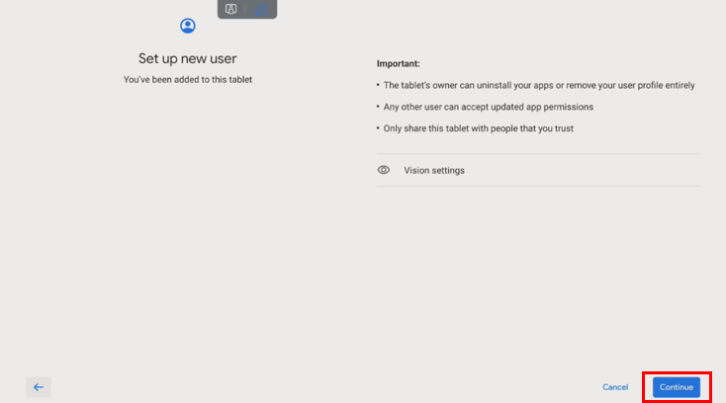Select the bullet about sharing with trusted people
Image resolution: width=726 pixels, height=403 pixels.
coord(479,128)
